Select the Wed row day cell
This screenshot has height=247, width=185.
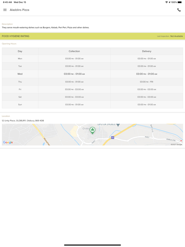[x=20, y=74]
